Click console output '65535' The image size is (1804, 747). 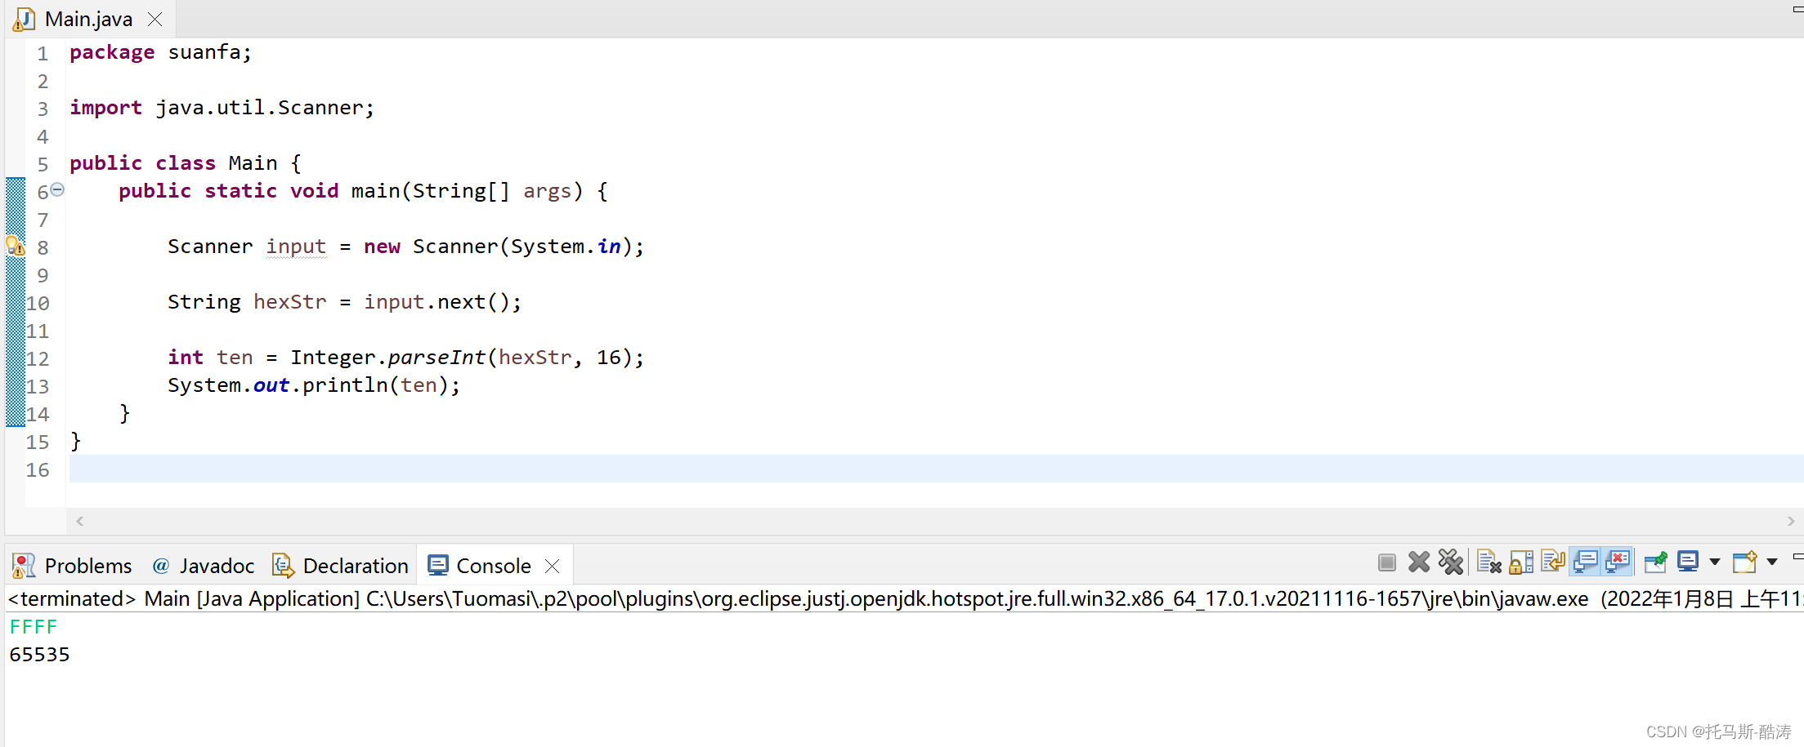click(39, 655)
